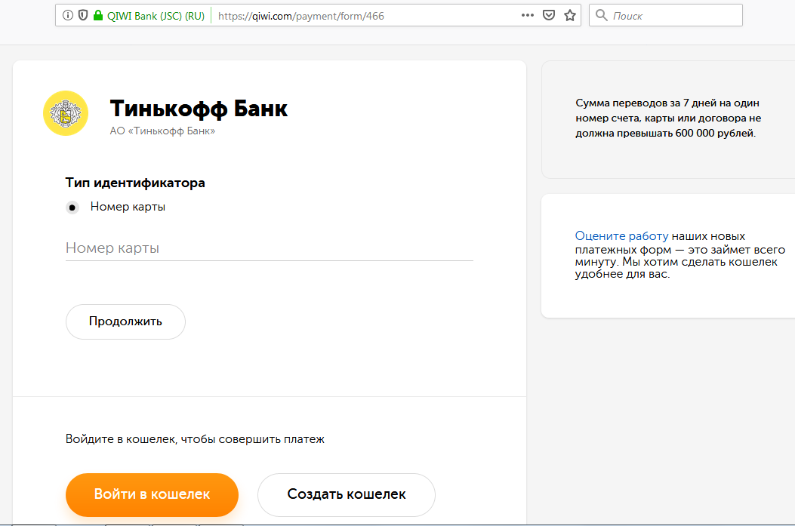Save page with the Pocket icon
The width and height of the screenshot is (795, 526).
[x=549, y=15]
